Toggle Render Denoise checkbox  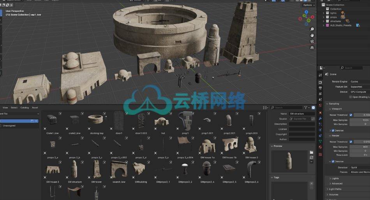pos(333,161)
